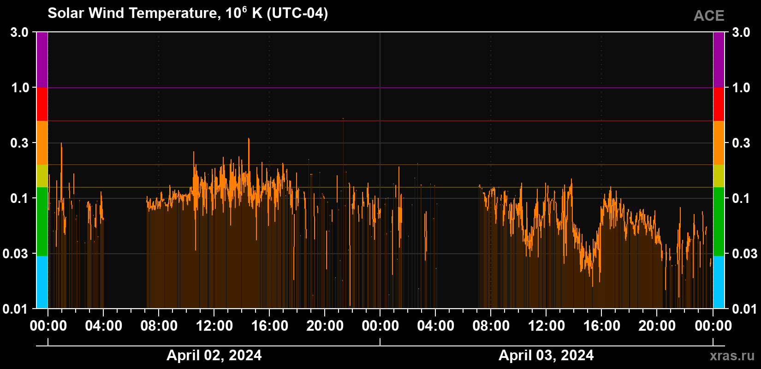Click the "3.0" value on the left axis
Screen dimensions: 761x369
(x=19, y=32)
